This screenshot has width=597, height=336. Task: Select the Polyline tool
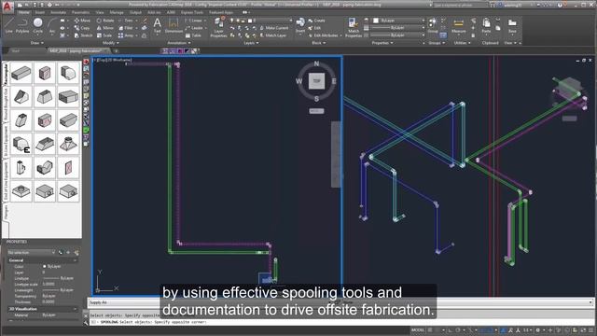click(x=22, y=25)
